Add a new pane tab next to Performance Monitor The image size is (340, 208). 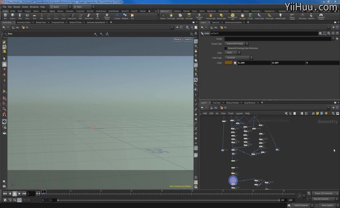coord(248,22)
